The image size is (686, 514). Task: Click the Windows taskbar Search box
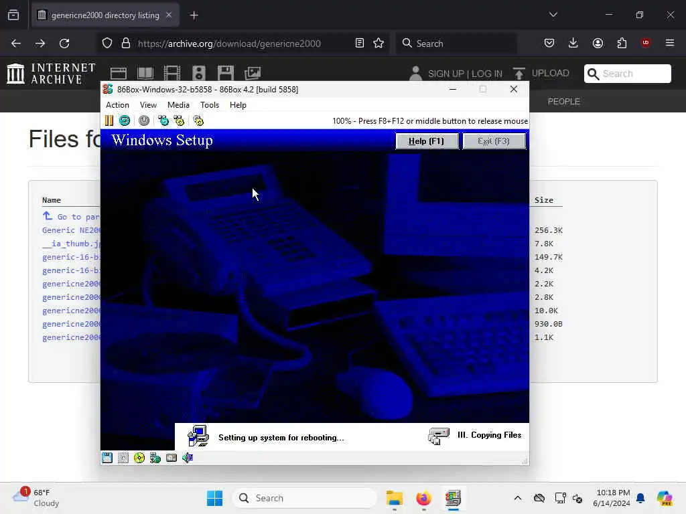[x=305, y=498]
